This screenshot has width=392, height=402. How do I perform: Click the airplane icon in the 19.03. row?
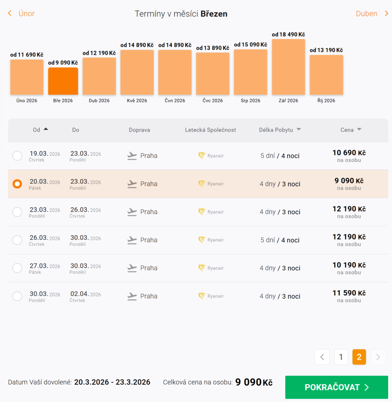point(132,156)
